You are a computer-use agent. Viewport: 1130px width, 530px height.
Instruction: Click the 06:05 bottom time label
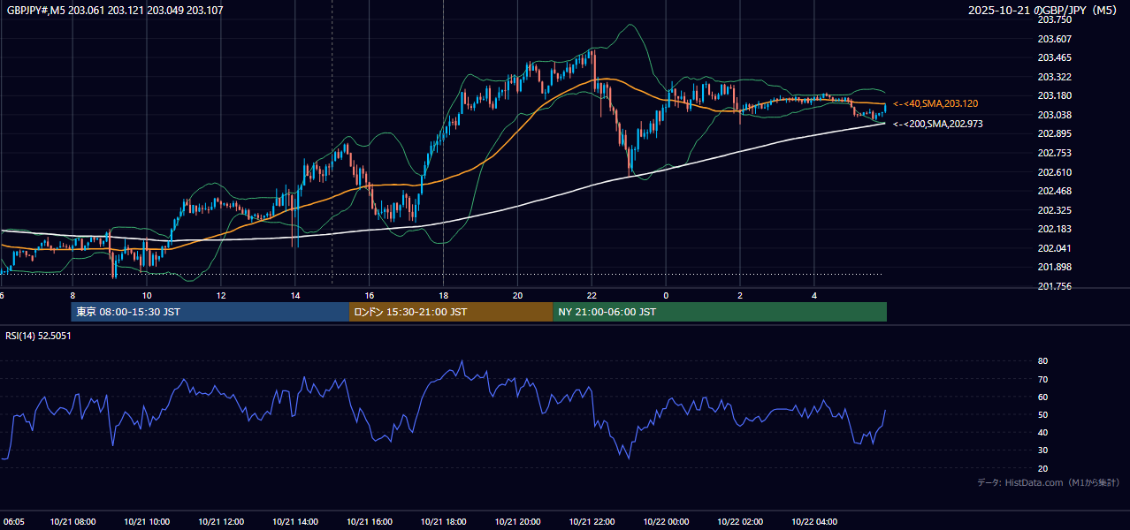(12, 522)
